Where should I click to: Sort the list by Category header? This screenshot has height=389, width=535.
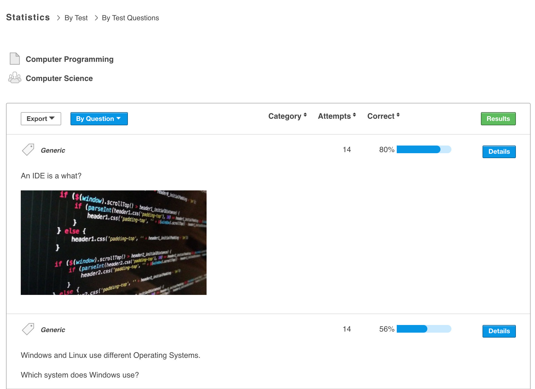(x=284, y=116)
